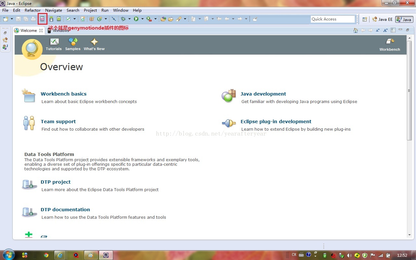Toggle Skip All Breakpoints icon

114,19
